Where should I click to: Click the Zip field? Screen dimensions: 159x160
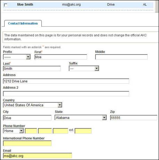(x=134, y=118)
